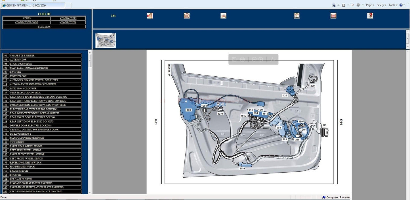Click the wiring harness icon in top bar
The width and height of the screenshot is (410, 200).
[150, 16]
